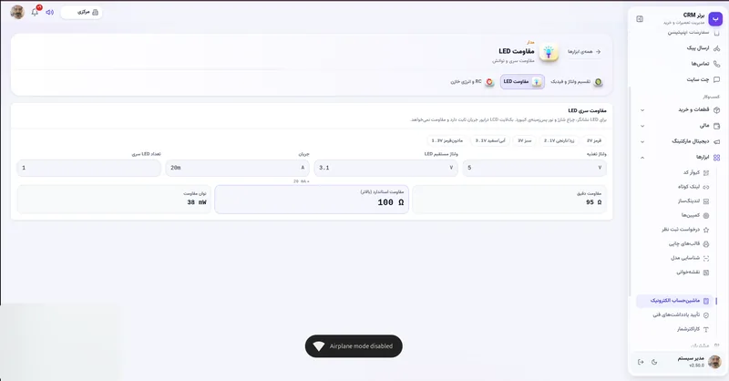Open the user avatar in top header

click(17, 12)
